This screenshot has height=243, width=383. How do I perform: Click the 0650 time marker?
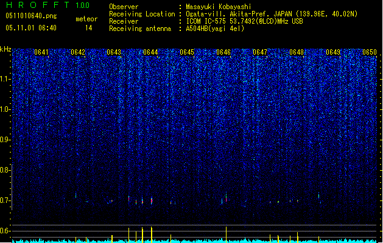tap(370, 52)
